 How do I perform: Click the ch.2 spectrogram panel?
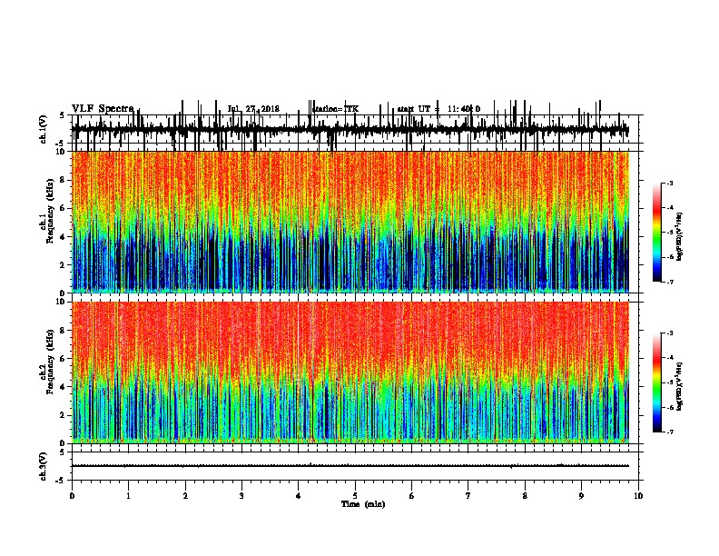pyautogui.click(x=350, y=372)
